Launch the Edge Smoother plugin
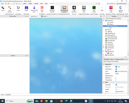Image resolution: width=129 pixels, height=103 pixels. coord(74,9)
